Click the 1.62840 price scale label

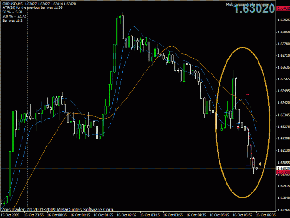click(x=284, y=198)
